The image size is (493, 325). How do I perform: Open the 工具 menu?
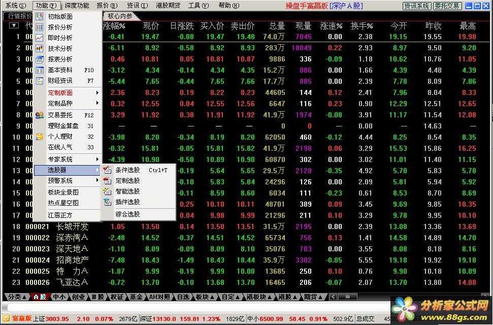tap(199, 6)
